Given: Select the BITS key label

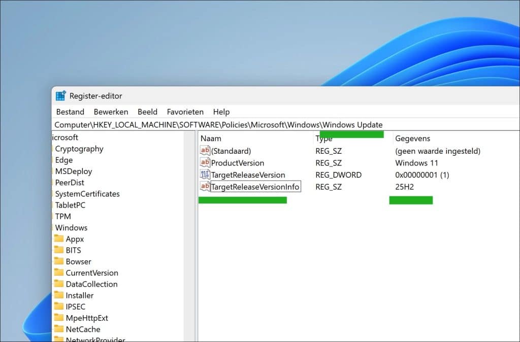Looking at the screenshot, I should (x=73, y=250).
